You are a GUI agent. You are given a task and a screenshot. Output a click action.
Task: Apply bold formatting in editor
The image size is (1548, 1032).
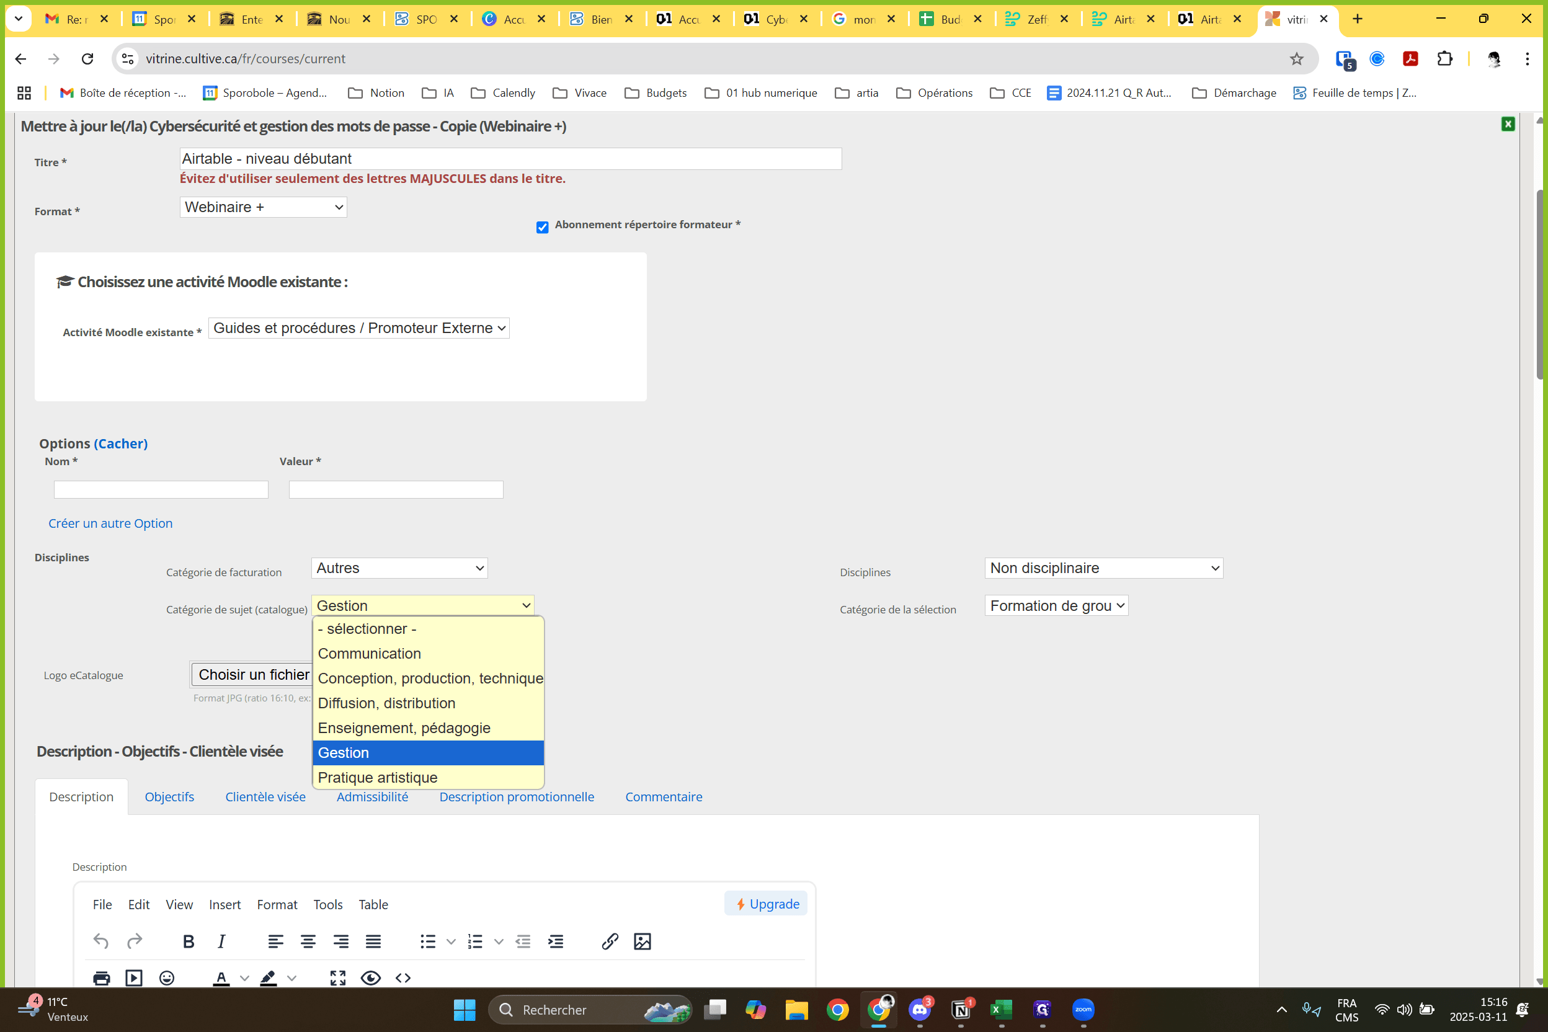[189, 941]
